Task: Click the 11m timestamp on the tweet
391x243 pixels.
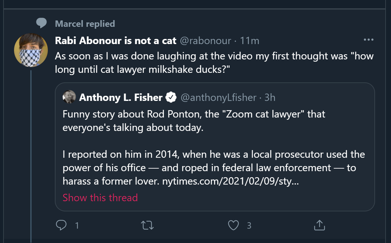Action: pyautogui.click(x=251, y=41)
